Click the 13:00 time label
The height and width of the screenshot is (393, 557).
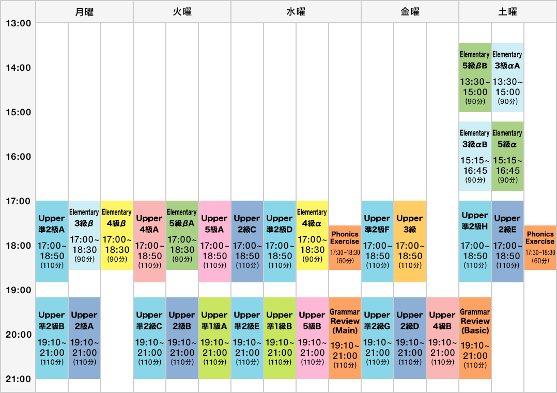click(x=19, y=23)
